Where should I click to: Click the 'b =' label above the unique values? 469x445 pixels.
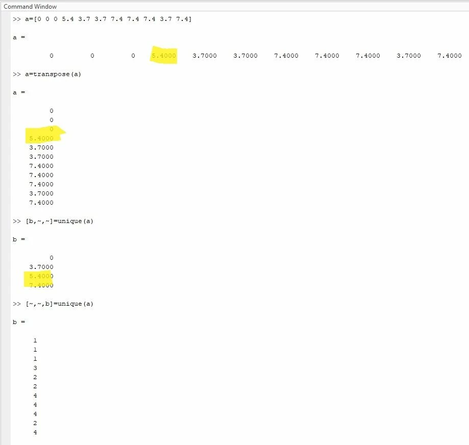[x=19, y=239]
